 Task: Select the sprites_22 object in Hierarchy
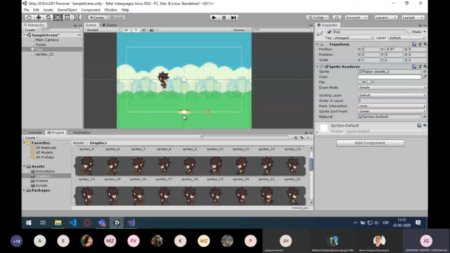(44, 54)
